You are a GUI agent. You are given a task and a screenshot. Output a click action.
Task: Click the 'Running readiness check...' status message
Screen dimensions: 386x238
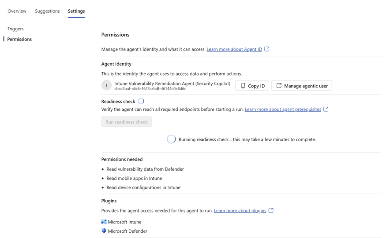pyautogui.click(x=247, y=139)
